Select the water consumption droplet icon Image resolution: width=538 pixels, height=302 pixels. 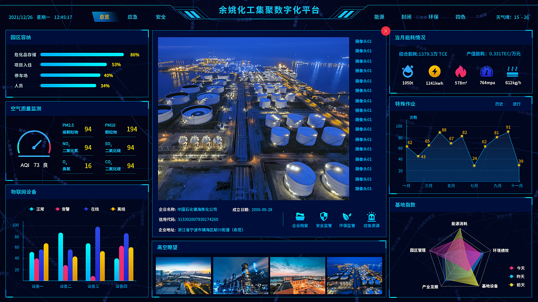[408, 72]
